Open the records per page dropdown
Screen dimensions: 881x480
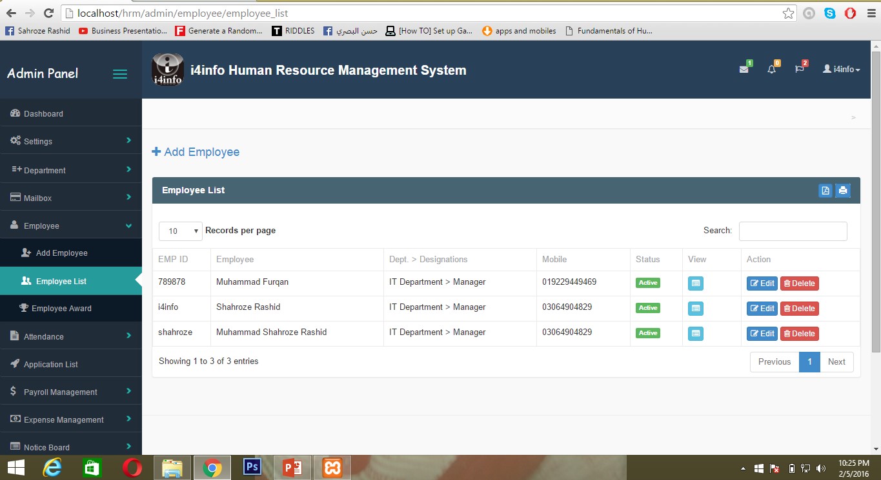pyautogui.click(x=180, y=231)
